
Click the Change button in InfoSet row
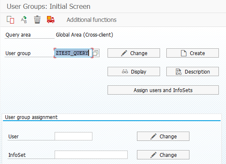163,155
